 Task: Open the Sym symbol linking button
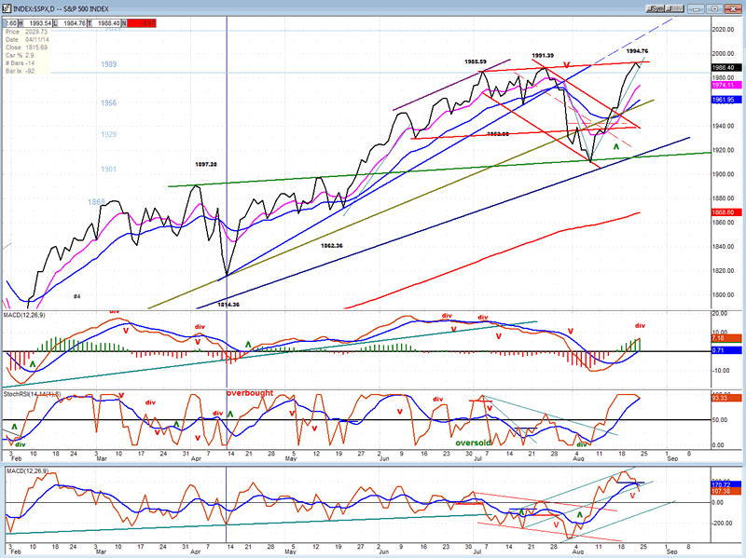[x=656, y=8]
